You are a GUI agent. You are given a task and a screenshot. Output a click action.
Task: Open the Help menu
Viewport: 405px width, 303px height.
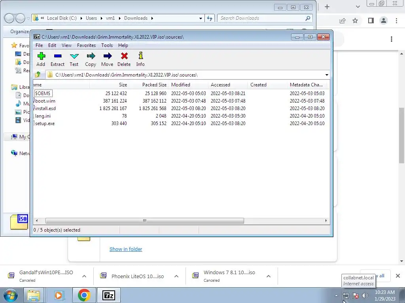[x=123, y=45]
